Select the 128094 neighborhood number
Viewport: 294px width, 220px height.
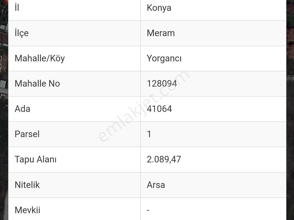(x=162, y=84)
